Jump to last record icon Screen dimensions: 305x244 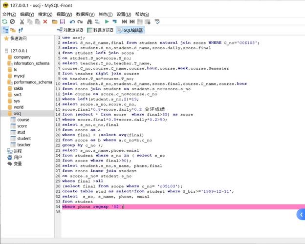point(132,21)
